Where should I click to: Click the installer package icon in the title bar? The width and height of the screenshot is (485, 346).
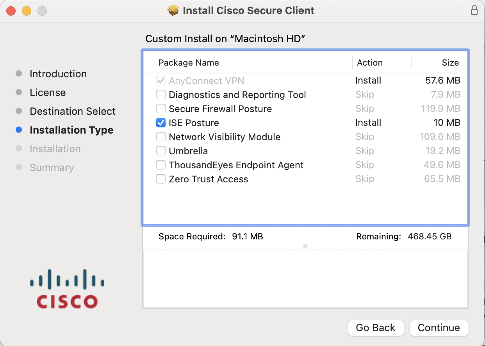coord(173,11)
